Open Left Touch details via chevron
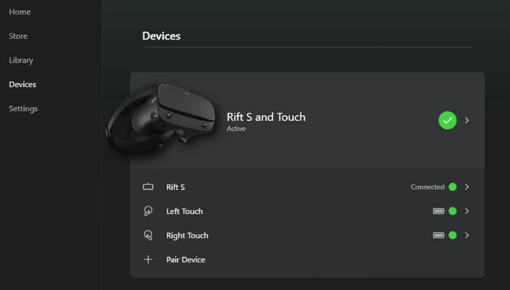 (467, 211)
